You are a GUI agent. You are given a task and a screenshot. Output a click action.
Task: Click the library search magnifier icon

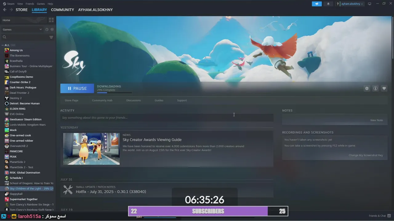point(4,37)
